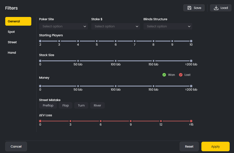234x153 pixels.
Task: Switch to the Spot tab
Action: coord(11,32)
